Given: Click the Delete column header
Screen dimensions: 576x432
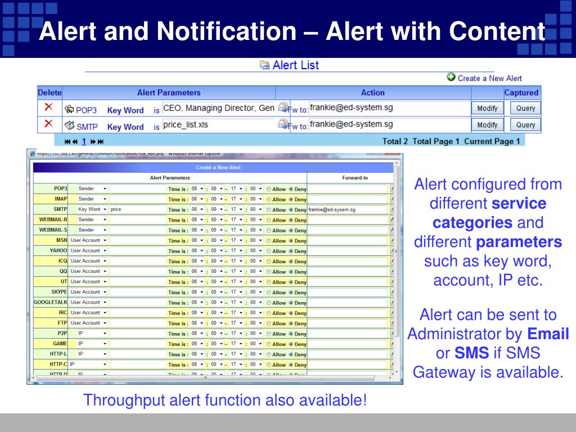Looking at the screenshot, I should [49, 93].
